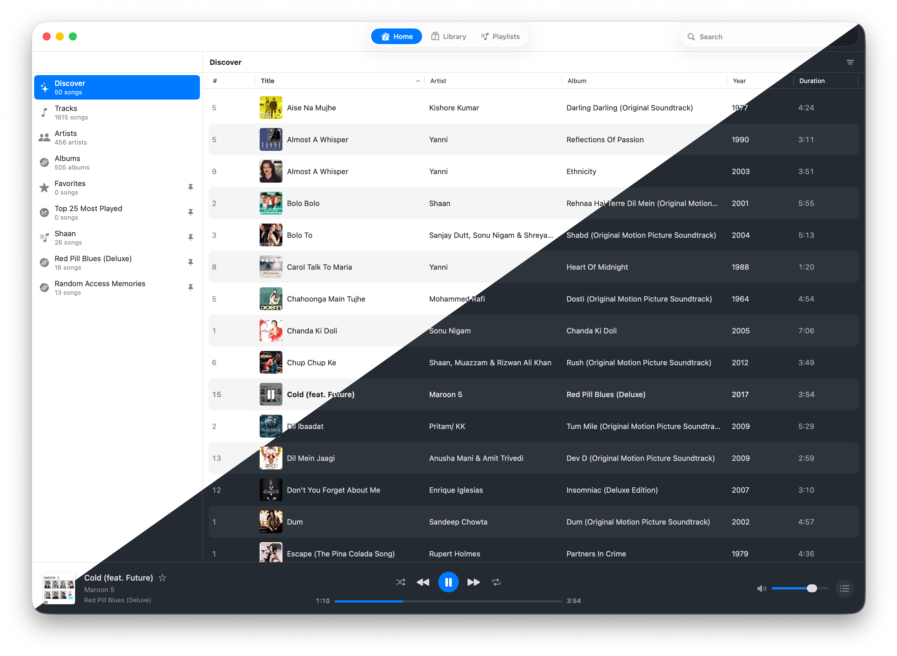The width and height of the screenshot is (897, 656).
Task: Toggle shuffle playback
Action: click(400, 582)
